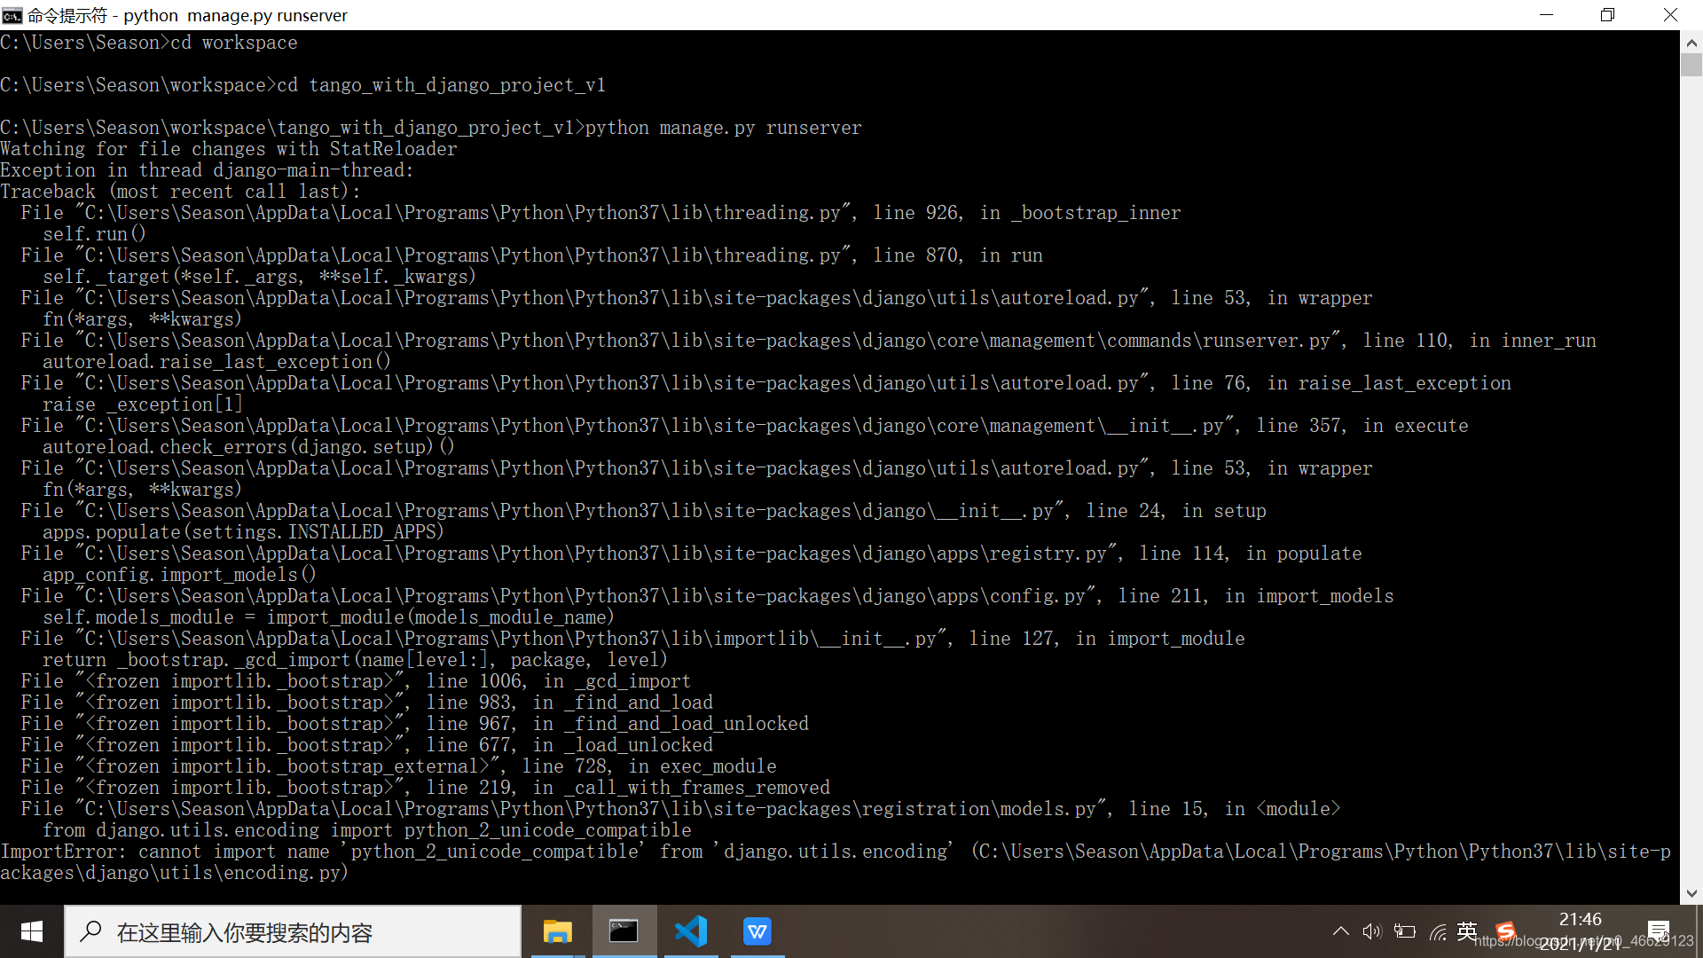
Task: Click 'from django.utils.encoding import python_2_unicode_compatible'
Action: (367, 830)
